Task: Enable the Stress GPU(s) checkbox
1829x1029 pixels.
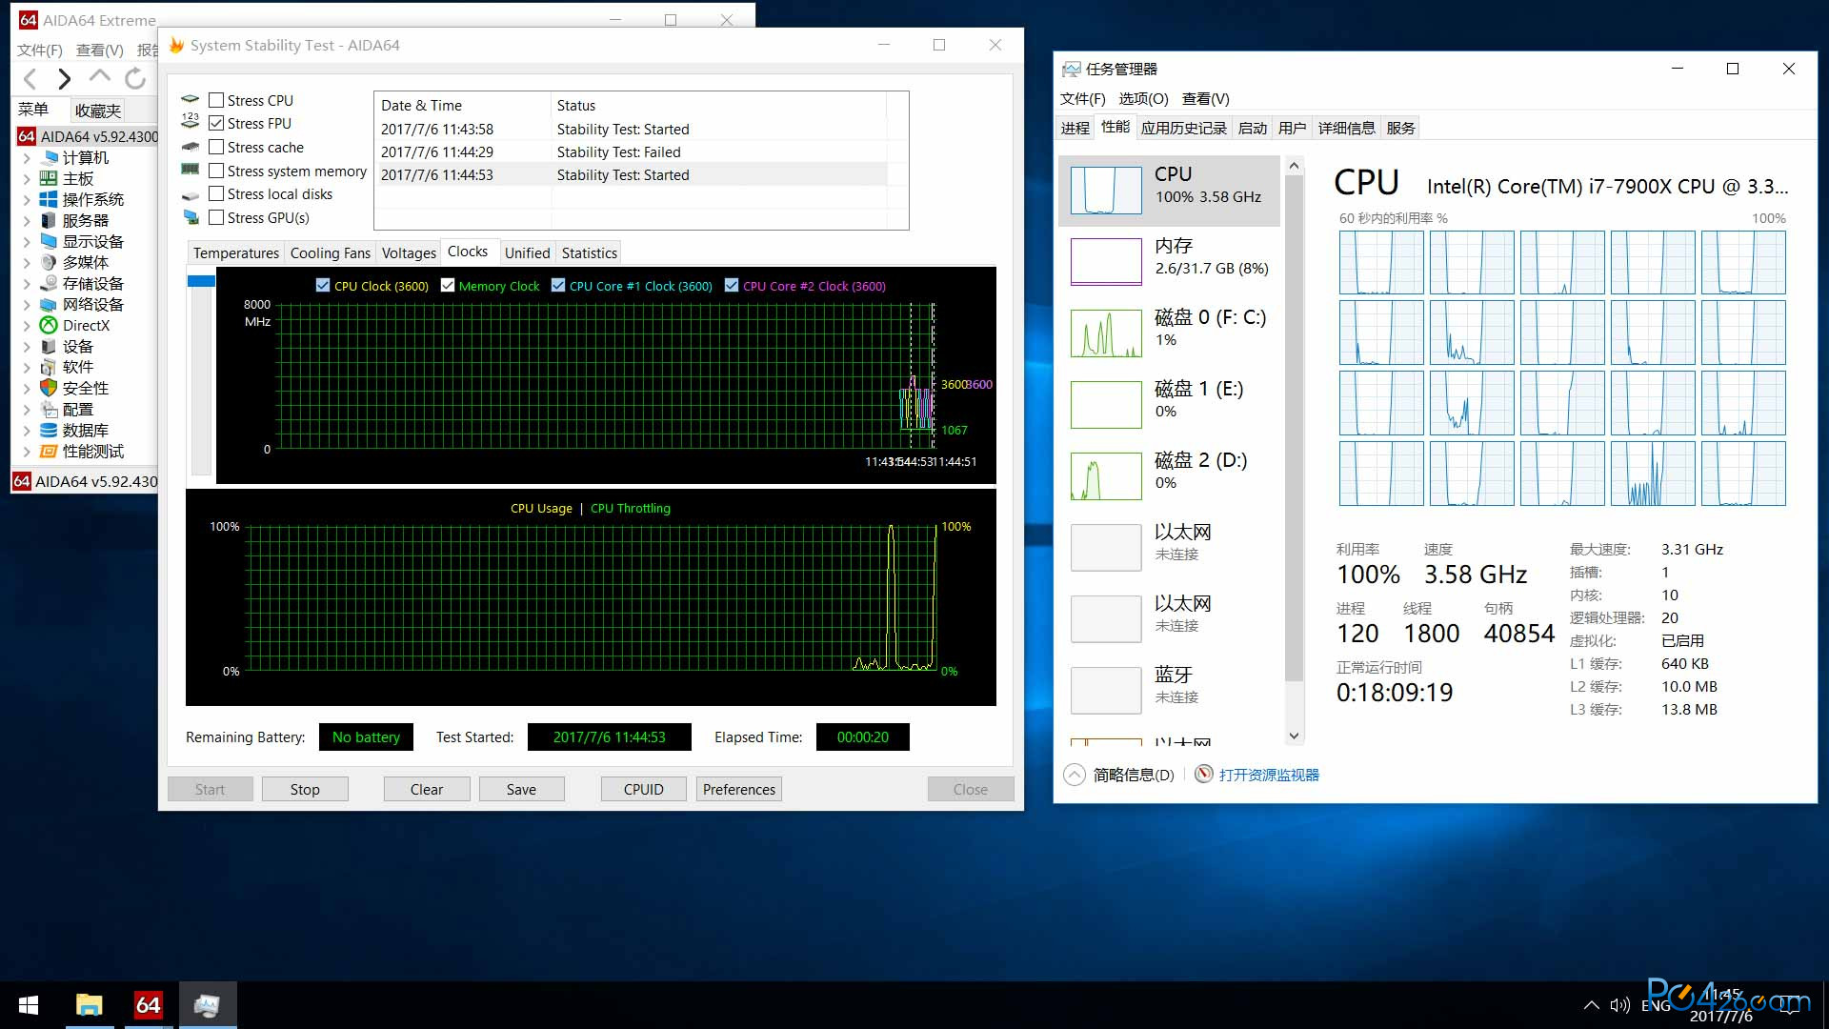Action: point(216,217)
